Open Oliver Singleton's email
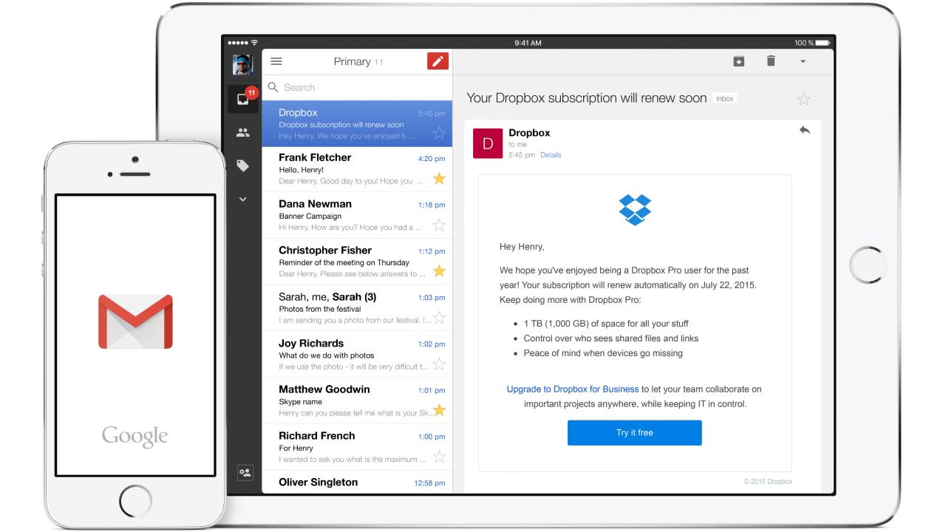 (357, 482)
